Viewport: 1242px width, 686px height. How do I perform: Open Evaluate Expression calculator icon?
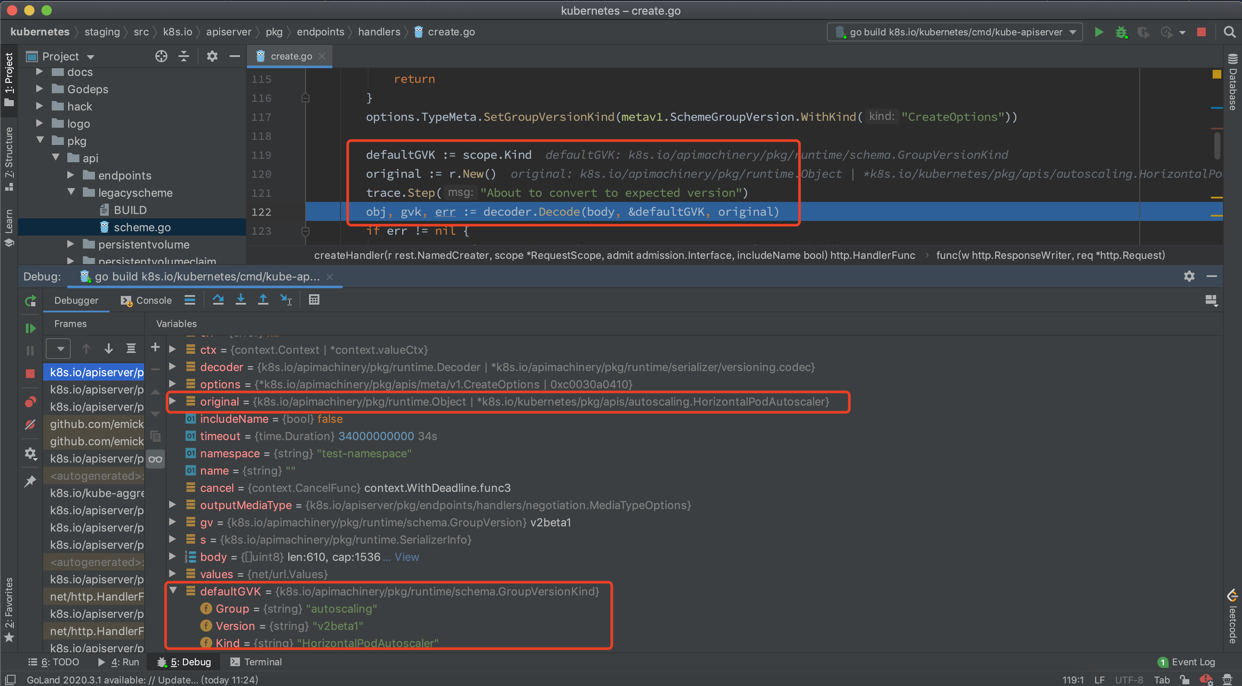(x=314, y=300)
